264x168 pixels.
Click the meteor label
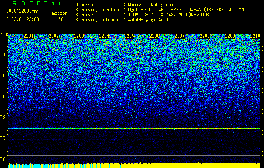(x=60, y=13)
